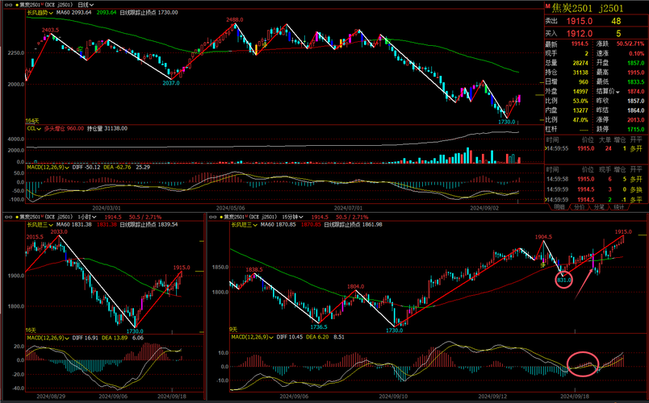Switch to the 分笔 tab

coord(599,207)
